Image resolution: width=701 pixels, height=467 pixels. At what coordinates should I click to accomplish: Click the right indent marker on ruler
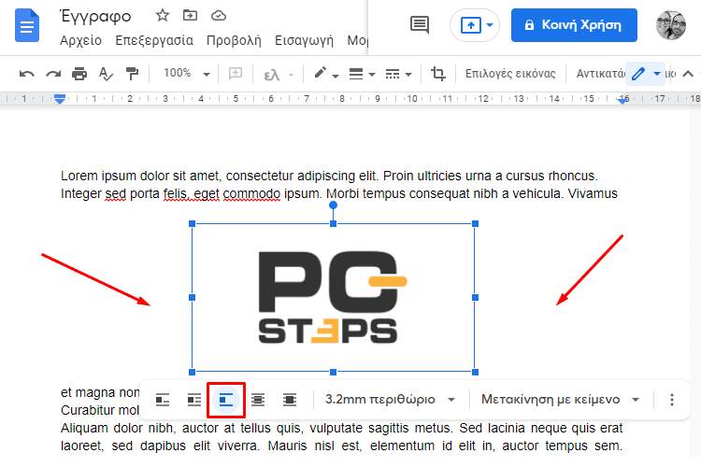(x=622, y=101)
